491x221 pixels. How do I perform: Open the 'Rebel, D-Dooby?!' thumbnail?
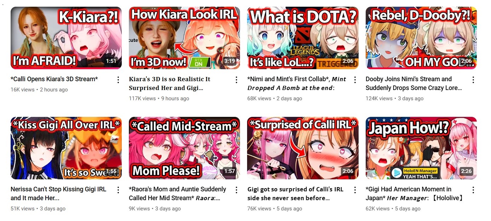(x=421, y=38)
